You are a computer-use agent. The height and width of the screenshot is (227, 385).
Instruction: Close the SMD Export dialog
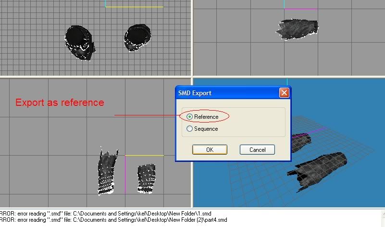(x=284, y=93)
